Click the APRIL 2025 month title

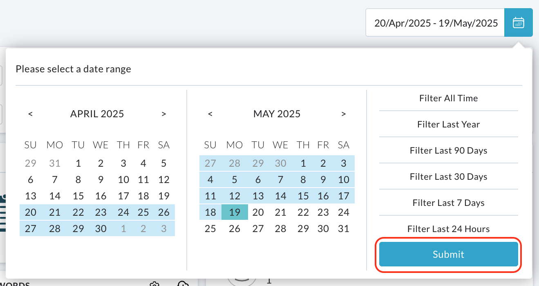[x=97, y=114]
